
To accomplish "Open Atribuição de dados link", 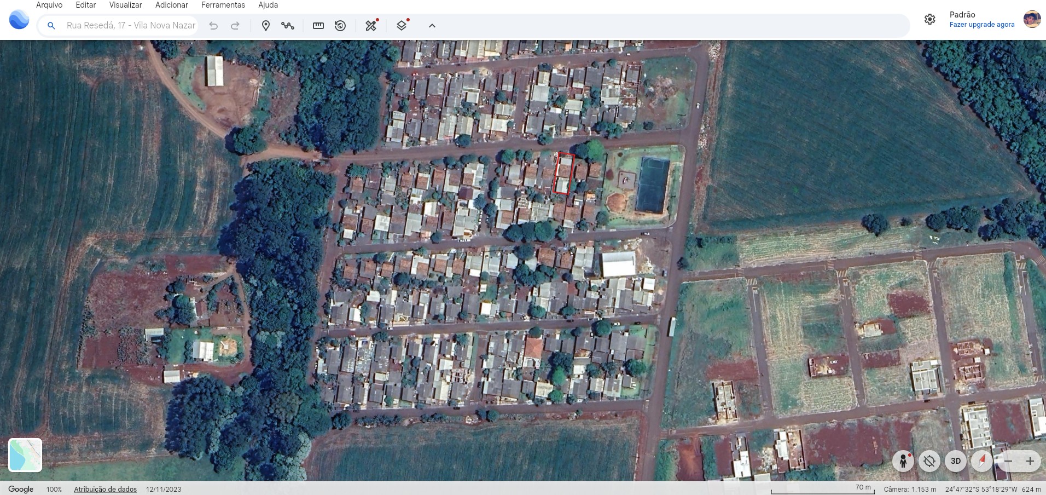I will click(106, 489).
